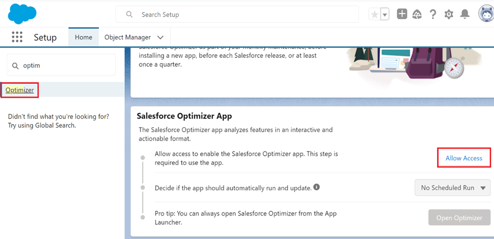Focus the Search Setup field
494x239 pixels.
click(237, 15)
